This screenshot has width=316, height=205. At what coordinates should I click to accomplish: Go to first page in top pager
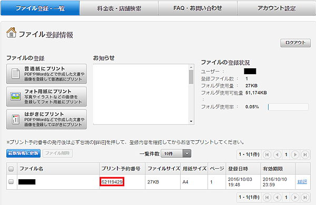(267, 155)
